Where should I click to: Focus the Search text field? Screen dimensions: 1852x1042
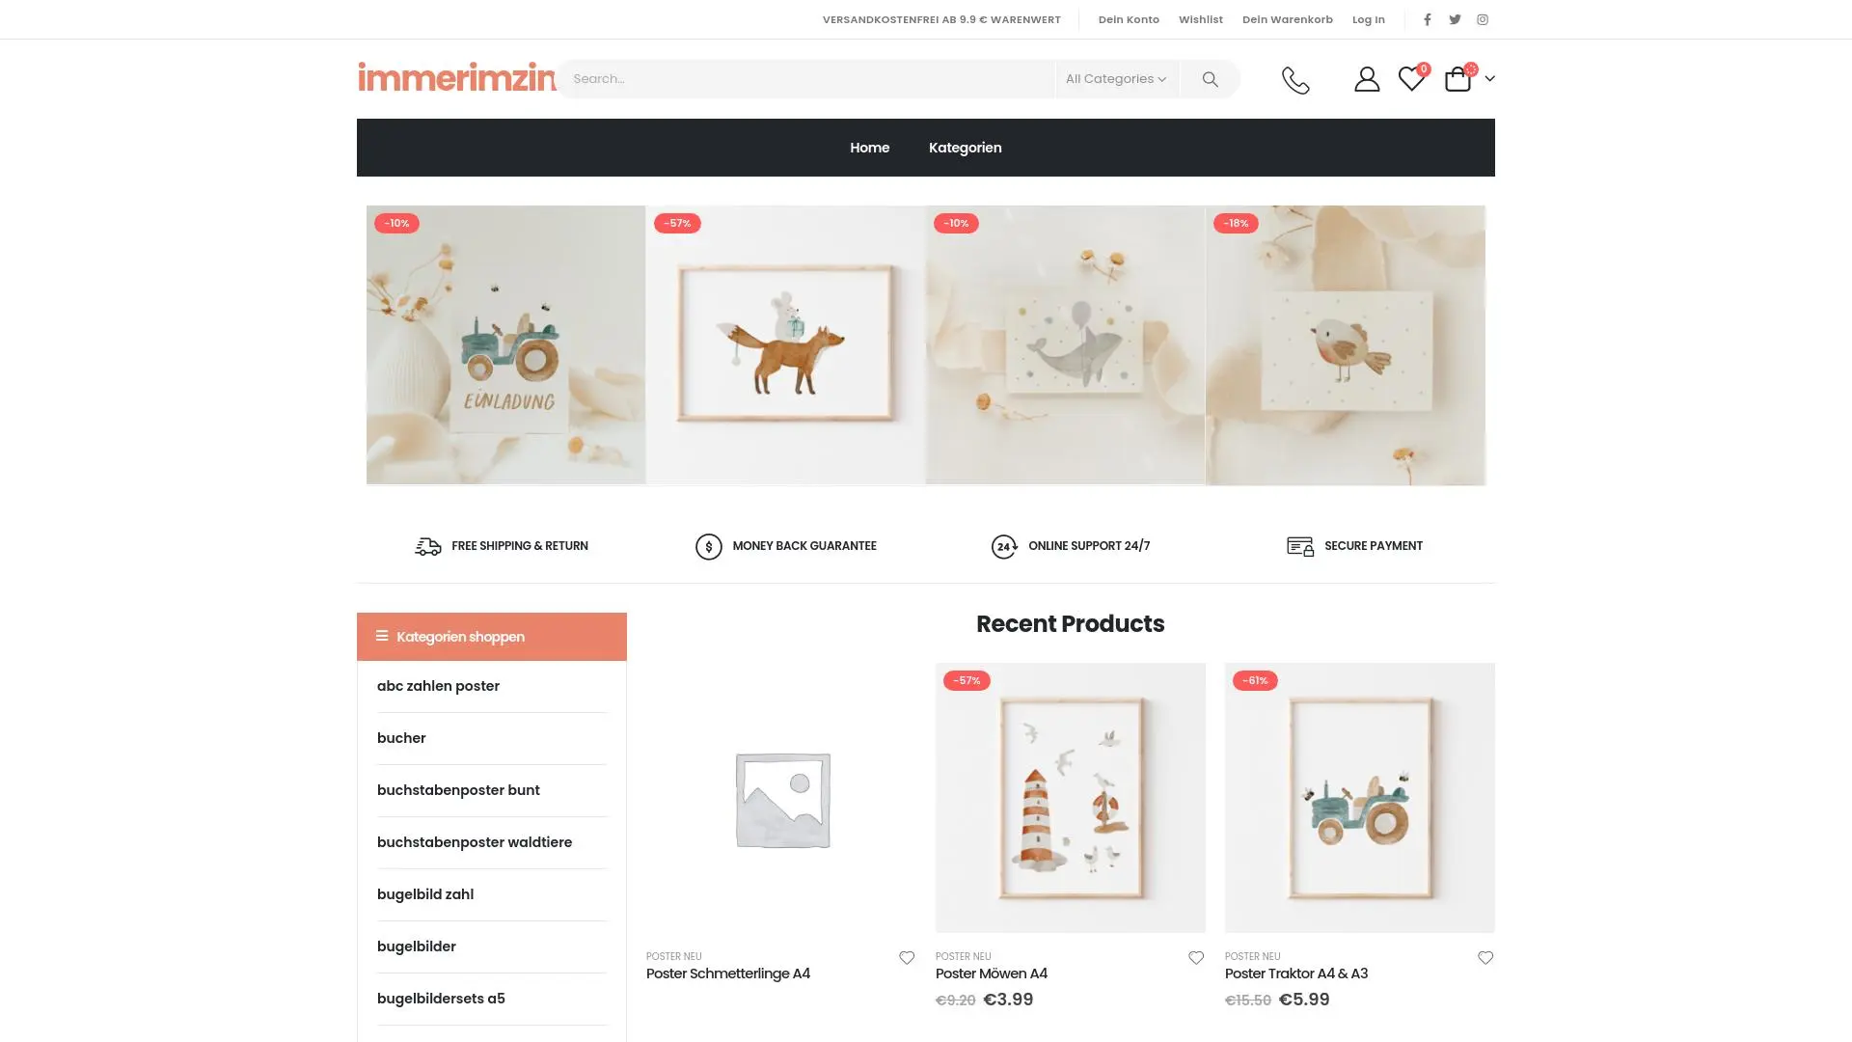(x=806, y=79)
